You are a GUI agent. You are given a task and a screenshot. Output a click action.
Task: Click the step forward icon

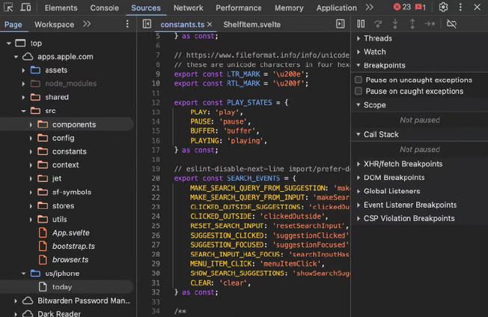430,24
